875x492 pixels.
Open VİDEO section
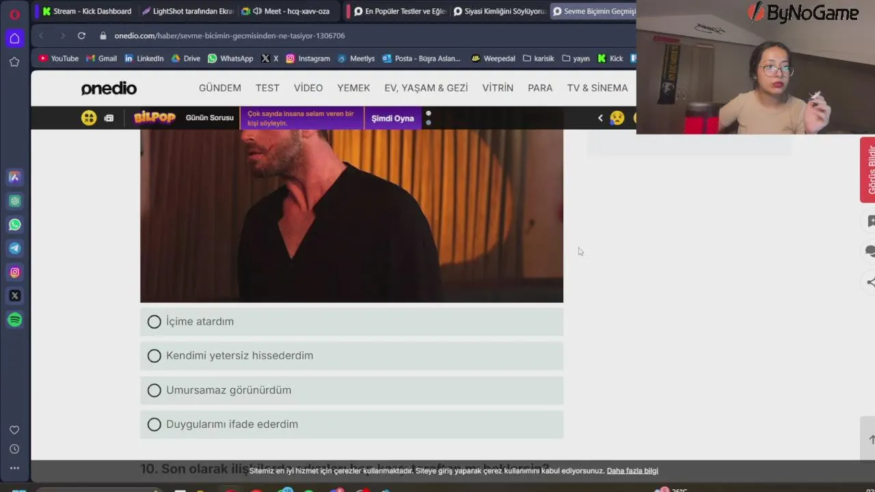(308, 88)
